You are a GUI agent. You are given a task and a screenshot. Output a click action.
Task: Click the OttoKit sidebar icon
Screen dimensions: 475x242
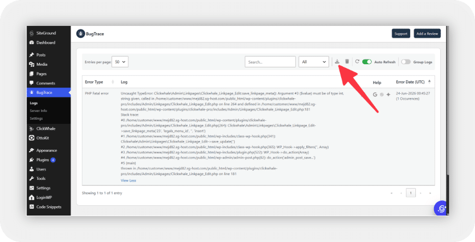click(32, 138)
